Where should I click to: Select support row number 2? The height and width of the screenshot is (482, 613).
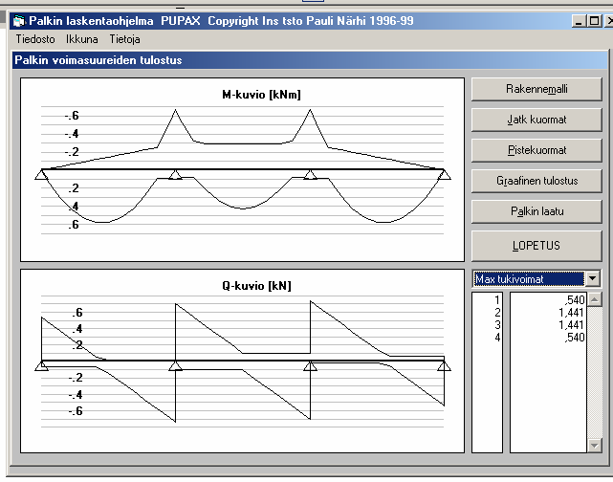coord(497,313)
